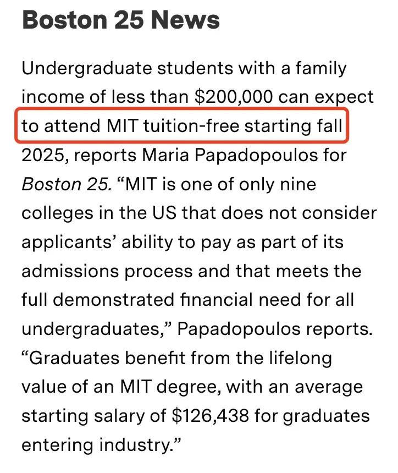
Task: Click the red highlighted tuition-free line
Action: coord(182,125)
